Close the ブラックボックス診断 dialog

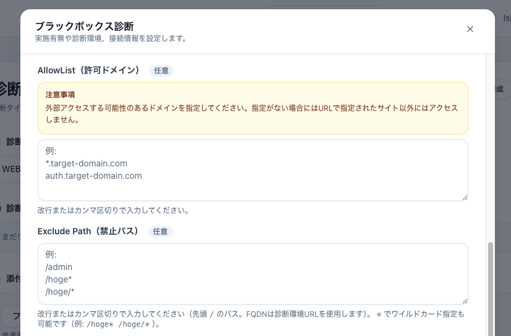470,29
